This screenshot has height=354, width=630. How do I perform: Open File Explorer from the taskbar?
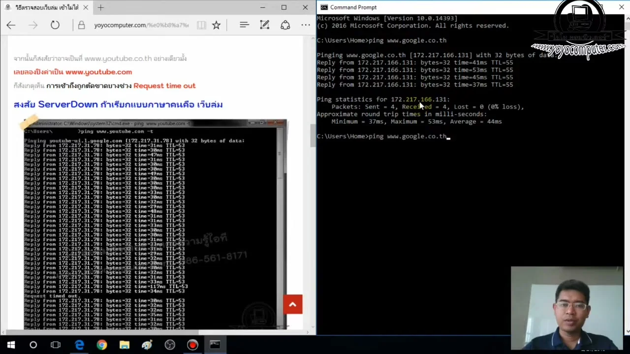[124, 345]
